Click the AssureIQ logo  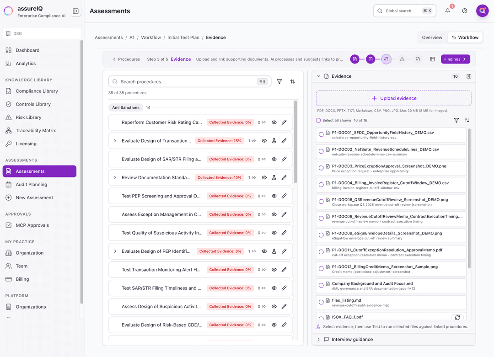(8, 11)
